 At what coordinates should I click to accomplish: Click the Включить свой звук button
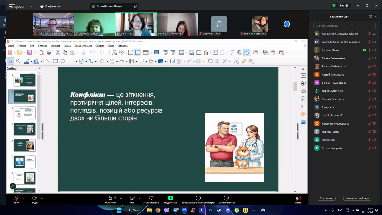pos(357,198)
